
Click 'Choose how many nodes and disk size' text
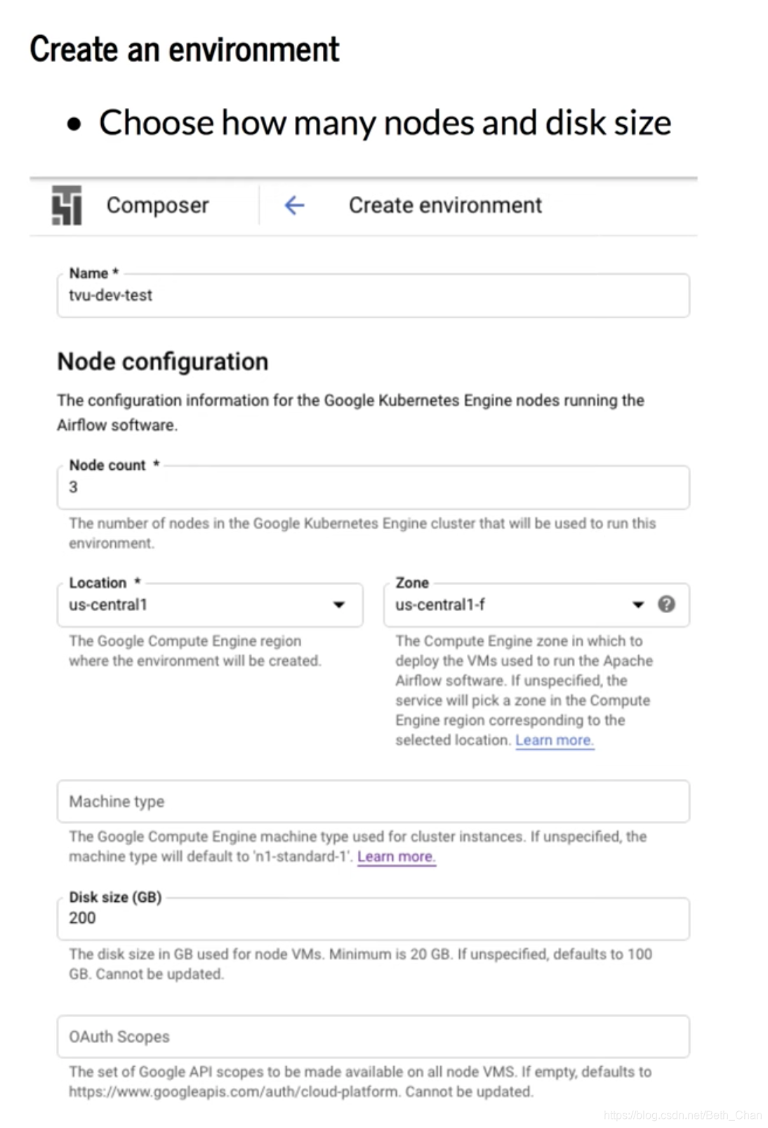385,123
